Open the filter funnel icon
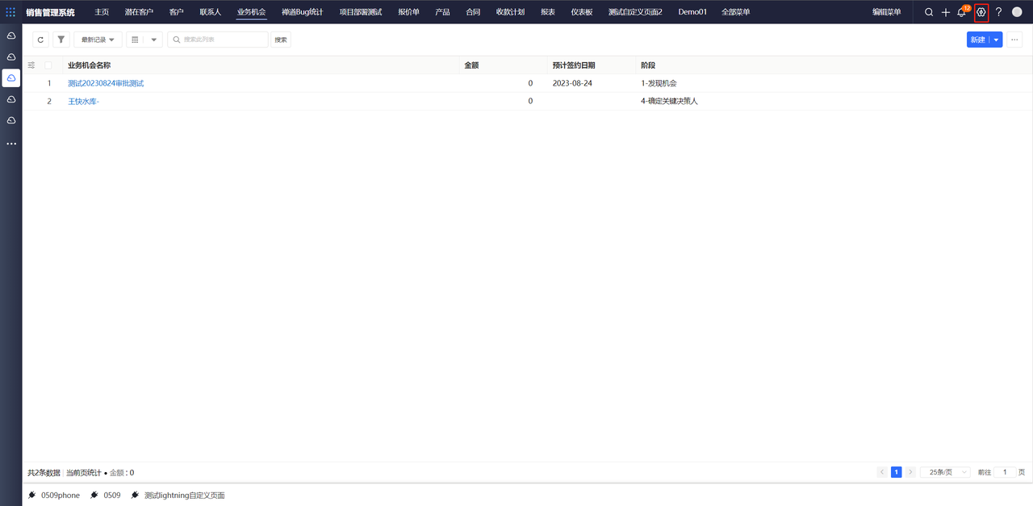The width and height of the screenshot is (1033, 506). [61, 40]
